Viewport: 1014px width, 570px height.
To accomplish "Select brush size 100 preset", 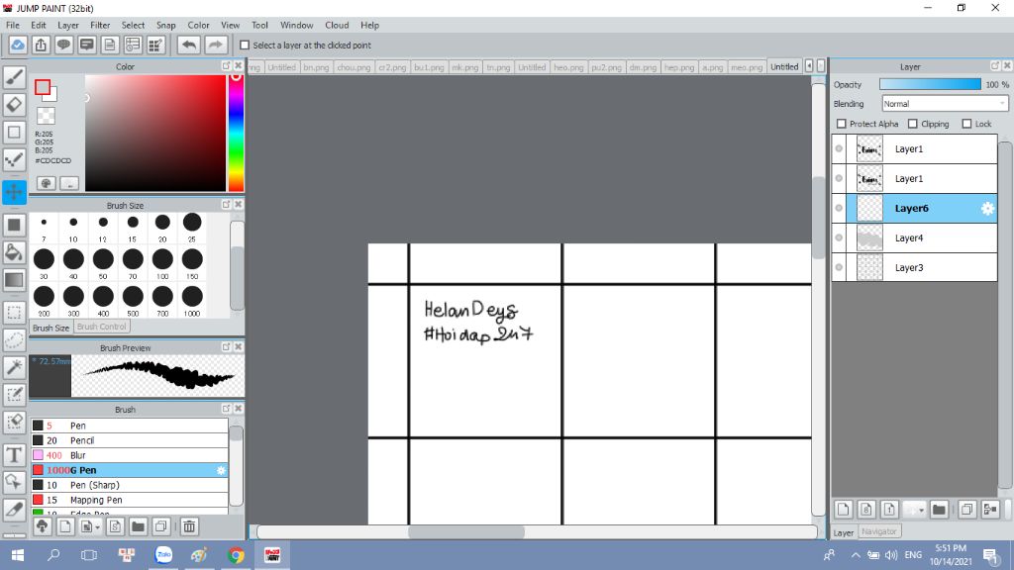I will click(162, 263).
